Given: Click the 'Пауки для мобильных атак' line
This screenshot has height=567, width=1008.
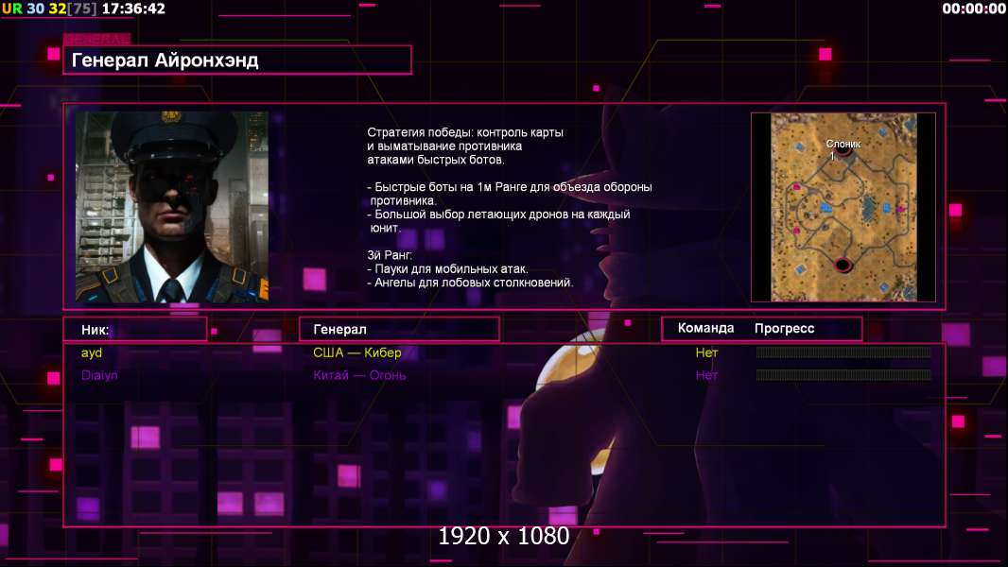Looking at the screenshot, I should coord(447,269).
